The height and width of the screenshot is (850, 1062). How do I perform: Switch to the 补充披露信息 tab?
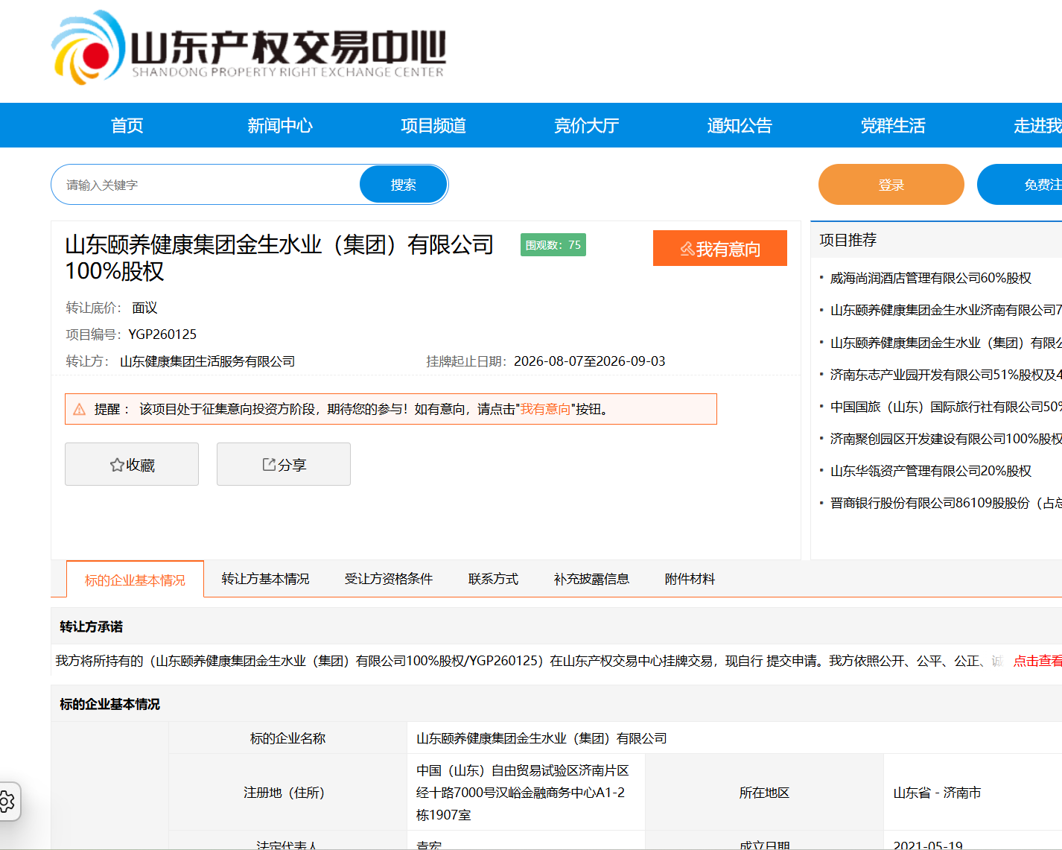point(591,579)
